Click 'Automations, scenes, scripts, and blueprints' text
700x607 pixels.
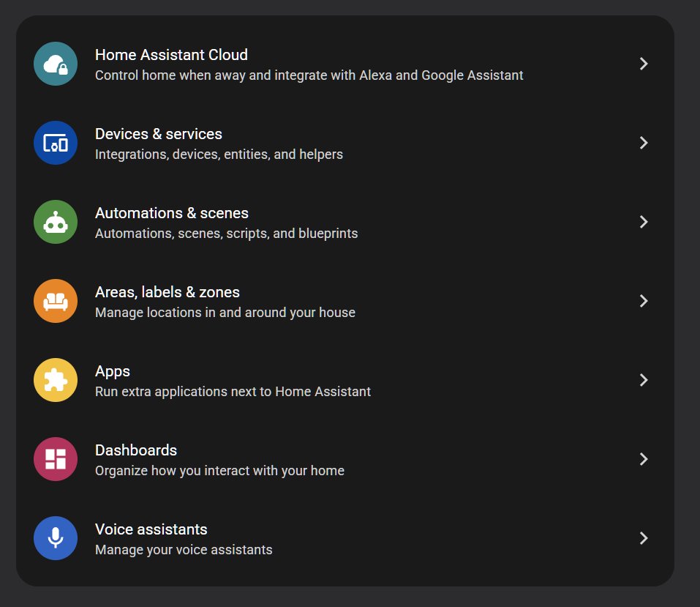coord(226,234)
